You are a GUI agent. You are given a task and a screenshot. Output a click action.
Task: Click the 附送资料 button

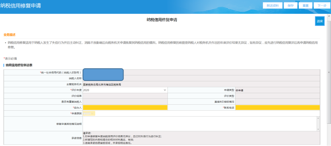click(x=272, y=6)
